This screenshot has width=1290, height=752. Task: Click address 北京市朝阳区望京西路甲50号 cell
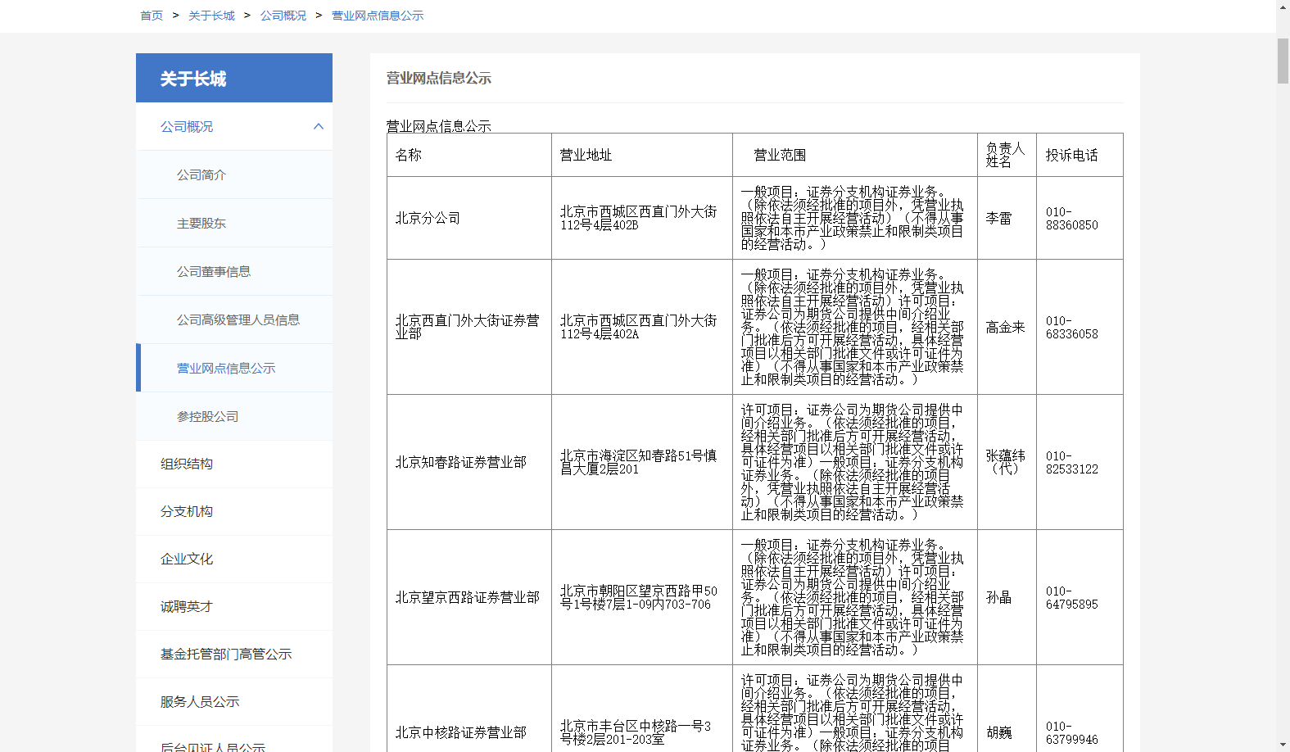[642, 597]
